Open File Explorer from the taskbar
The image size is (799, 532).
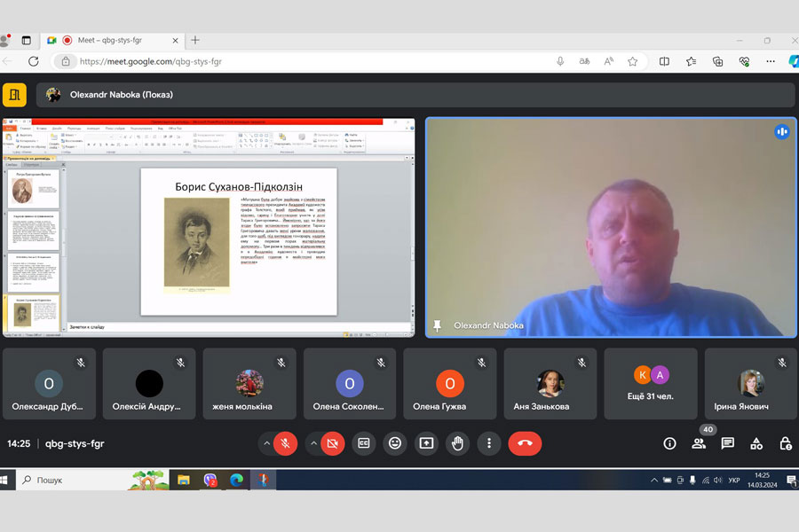(x=184, y=480)
